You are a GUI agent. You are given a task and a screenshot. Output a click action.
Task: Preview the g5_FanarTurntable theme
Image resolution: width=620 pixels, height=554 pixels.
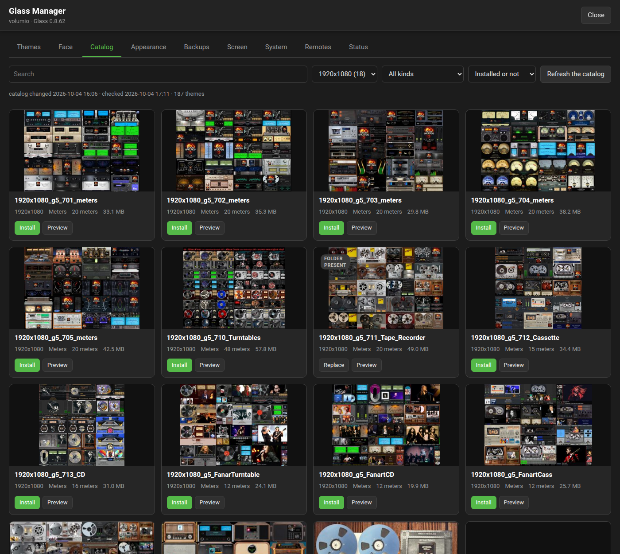click(209, 503)
